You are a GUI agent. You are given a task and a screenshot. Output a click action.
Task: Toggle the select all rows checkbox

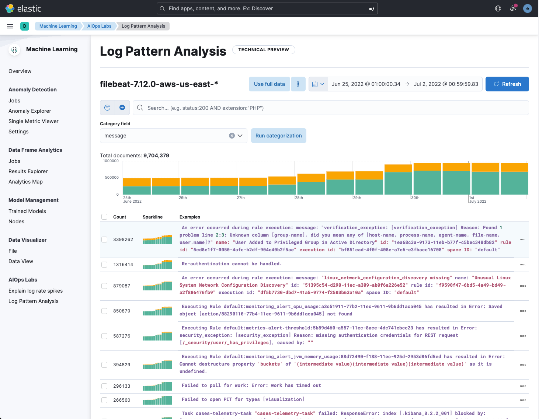(104, 217)
